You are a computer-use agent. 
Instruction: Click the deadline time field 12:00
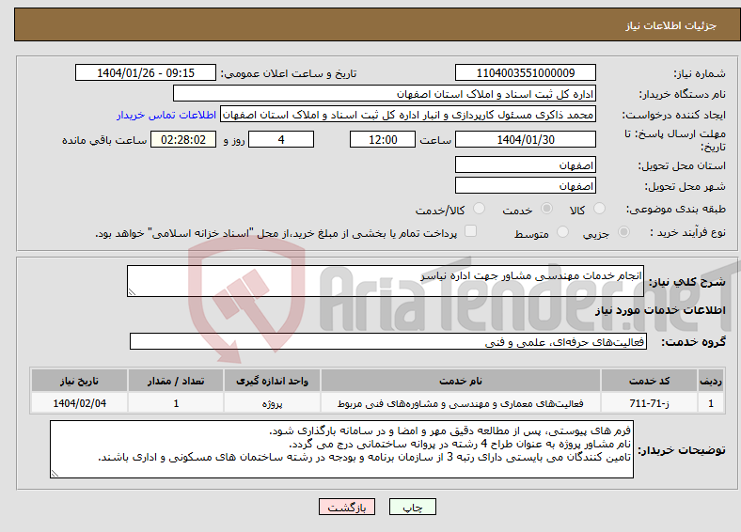click(383, 139)
